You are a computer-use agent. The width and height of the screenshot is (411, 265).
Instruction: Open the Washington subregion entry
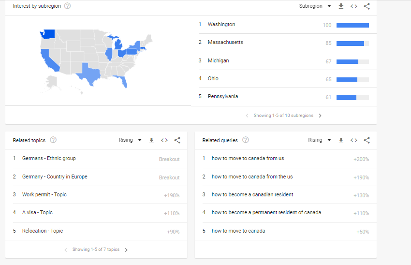(221, 25)
